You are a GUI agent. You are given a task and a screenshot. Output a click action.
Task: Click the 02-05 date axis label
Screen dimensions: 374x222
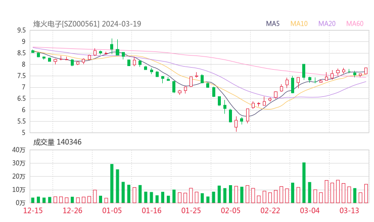[230, 210]
